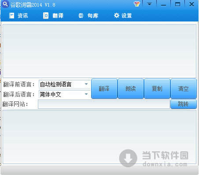The height and width of the screenshot is (175, 199).
Task: Click the 复制 copy button
Action: [157, 89]
